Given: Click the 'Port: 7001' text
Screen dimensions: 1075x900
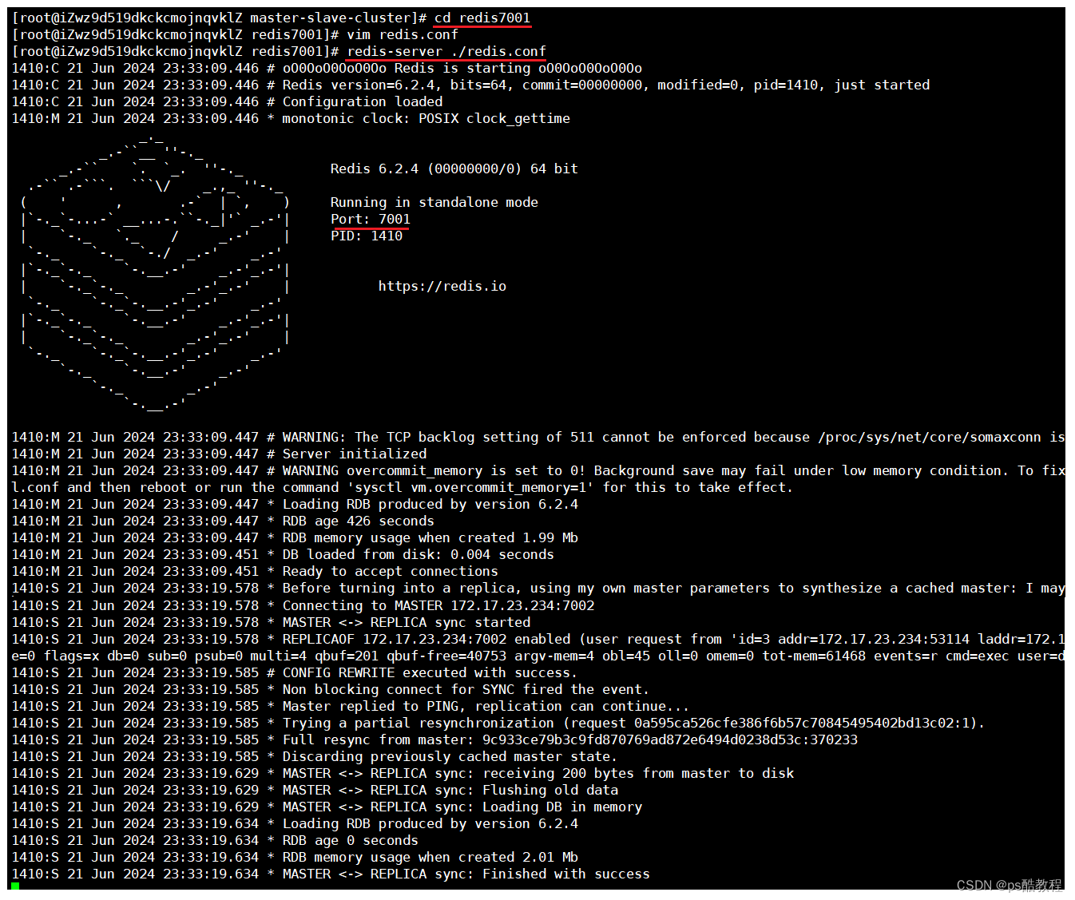Looking at the screenshot, I should point(371,219).
